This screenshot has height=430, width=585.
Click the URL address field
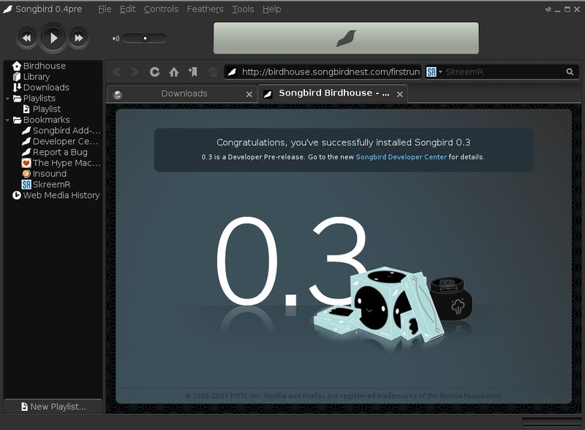[329, 72]
